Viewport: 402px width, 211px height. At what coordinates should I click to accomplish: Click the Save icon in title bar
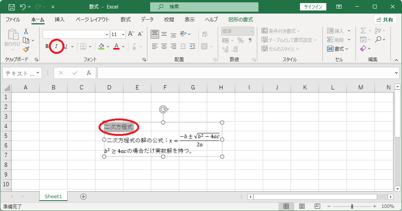(x=12, y=7)
